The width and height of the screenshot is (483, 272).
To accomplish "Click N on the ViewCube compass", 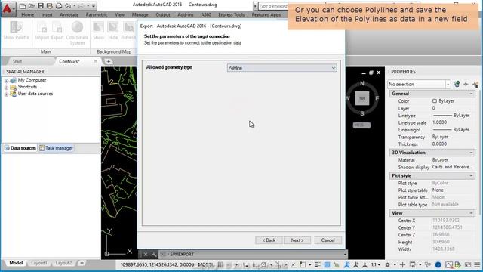I will click(x=362, y=83).
